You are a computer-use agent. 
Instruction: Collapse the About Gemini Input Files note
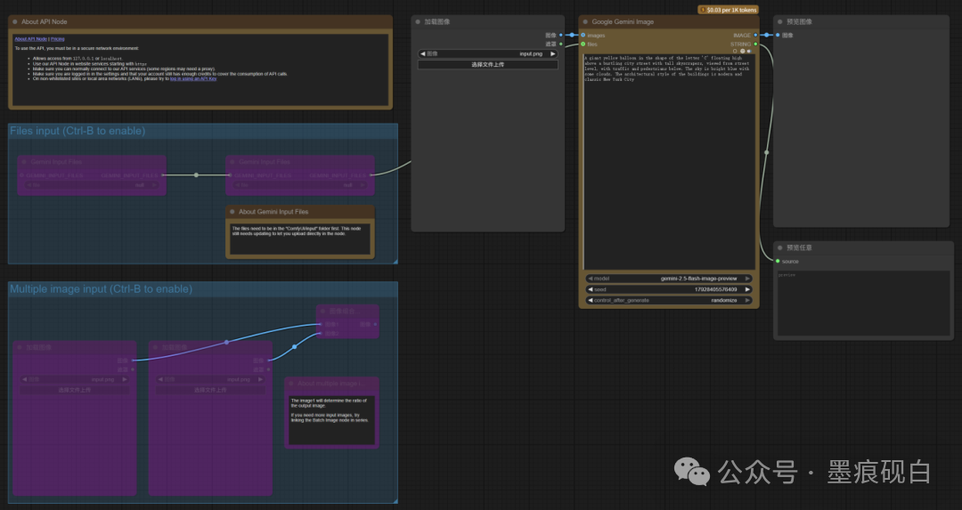pyautogui.click(x=232, y=212)
